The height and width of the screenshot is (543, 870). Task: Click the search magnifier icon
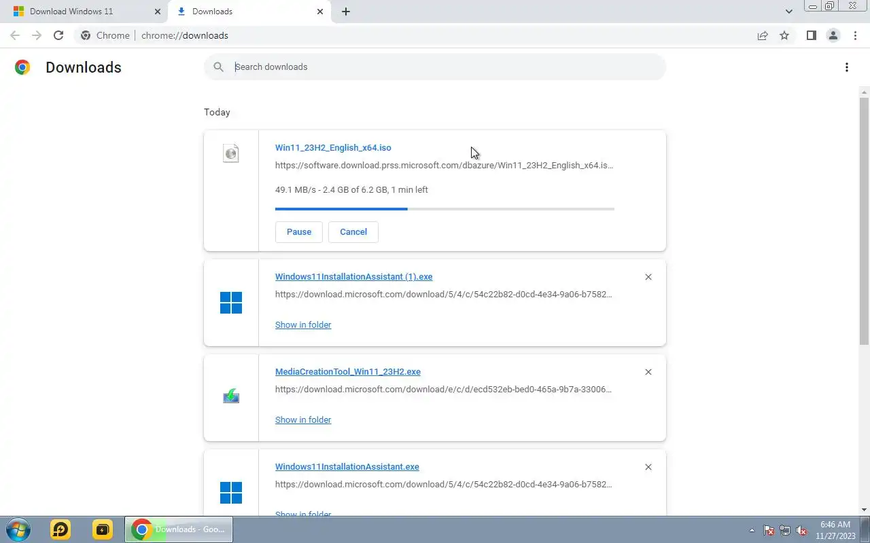[218, 67]
